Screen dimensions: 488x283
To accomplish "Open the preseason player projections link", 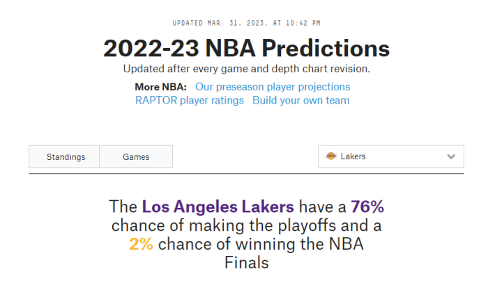I will pos(273,87).
